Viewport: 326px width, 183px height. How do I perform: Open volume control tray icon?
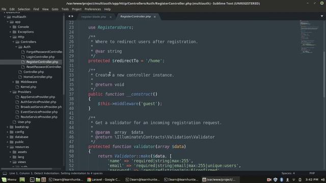tap(322, 179)
